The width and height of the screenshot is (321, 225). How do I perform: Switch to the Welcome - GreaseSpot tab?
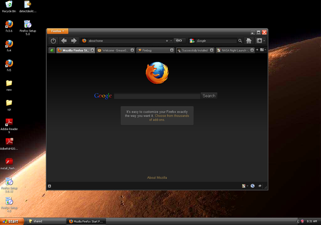coord(116,50)
